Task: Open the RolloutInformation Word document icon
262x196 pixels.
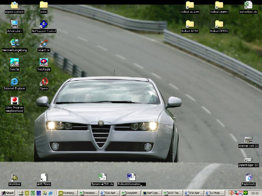Action: (131, 177)
